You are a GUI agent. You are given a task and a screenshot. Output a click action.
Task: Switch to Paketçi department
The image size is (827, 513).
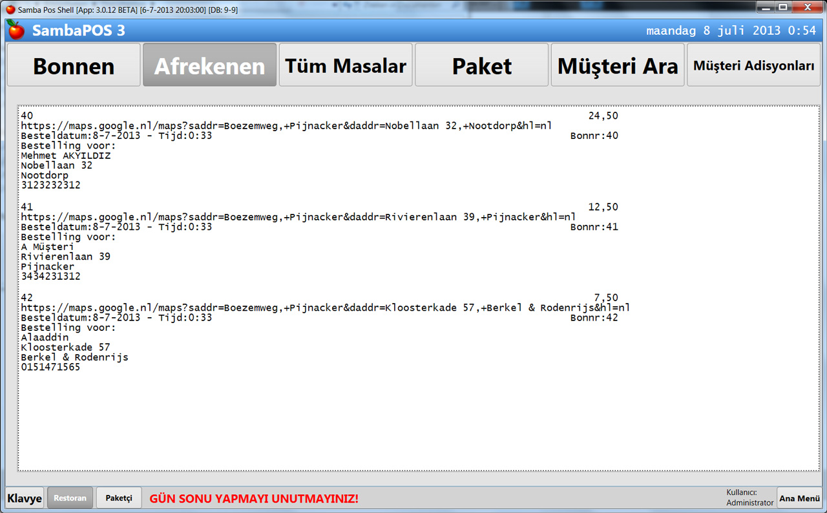coord(119,498)
